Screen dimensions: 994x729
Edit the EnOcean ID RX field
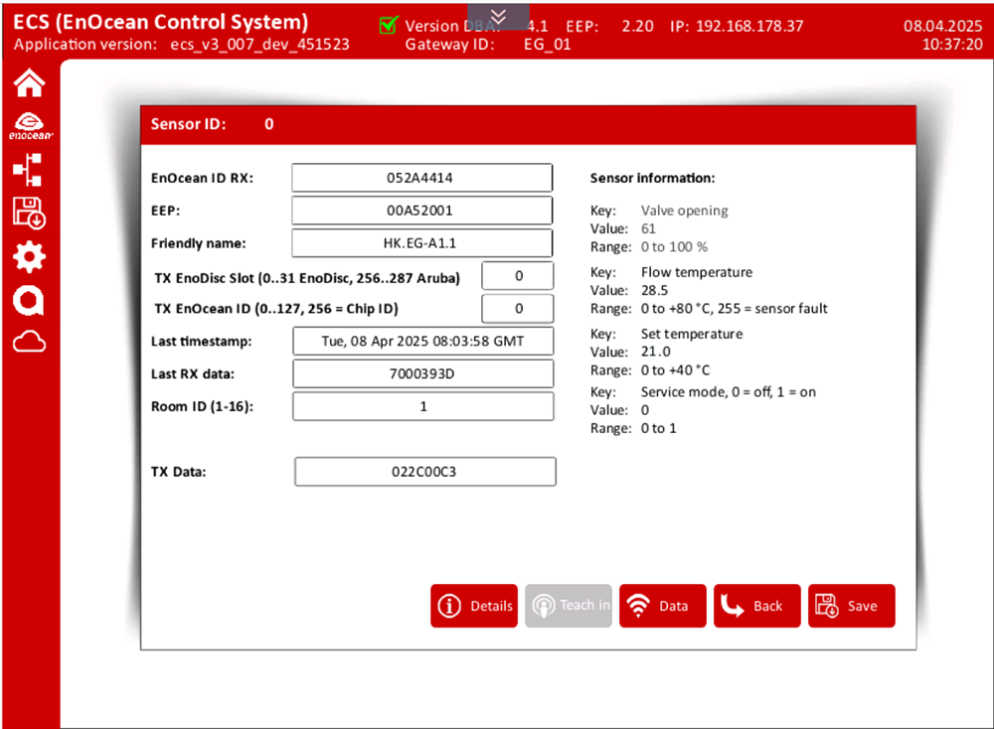pos(421,178)
